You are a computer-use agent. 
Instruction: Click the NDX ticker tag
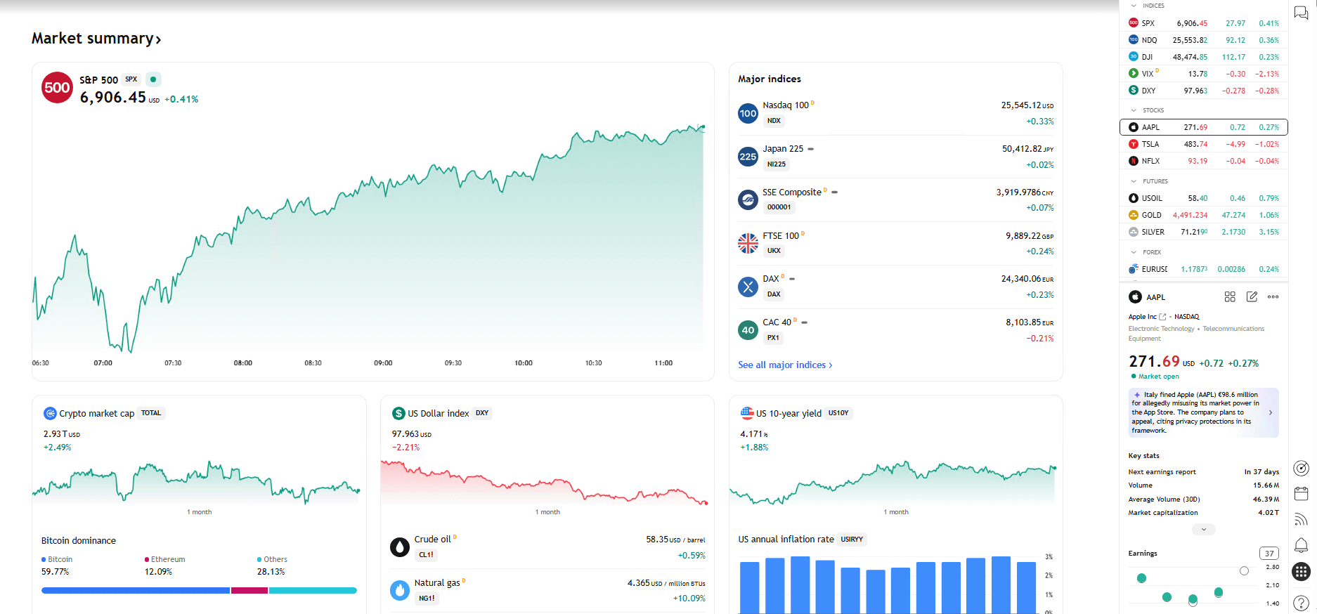pos(774,121)
